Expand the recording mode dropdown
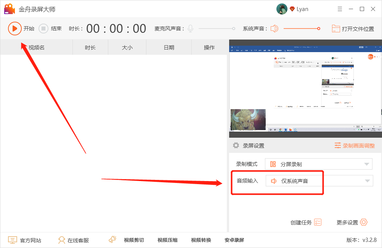This screenshot has width=382, height=248. (366, 164)
